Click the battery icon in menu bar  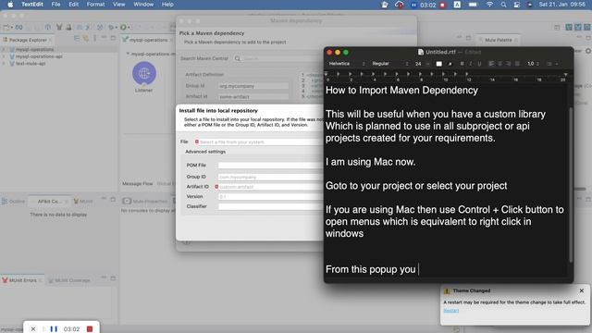[x=473, y=5]
